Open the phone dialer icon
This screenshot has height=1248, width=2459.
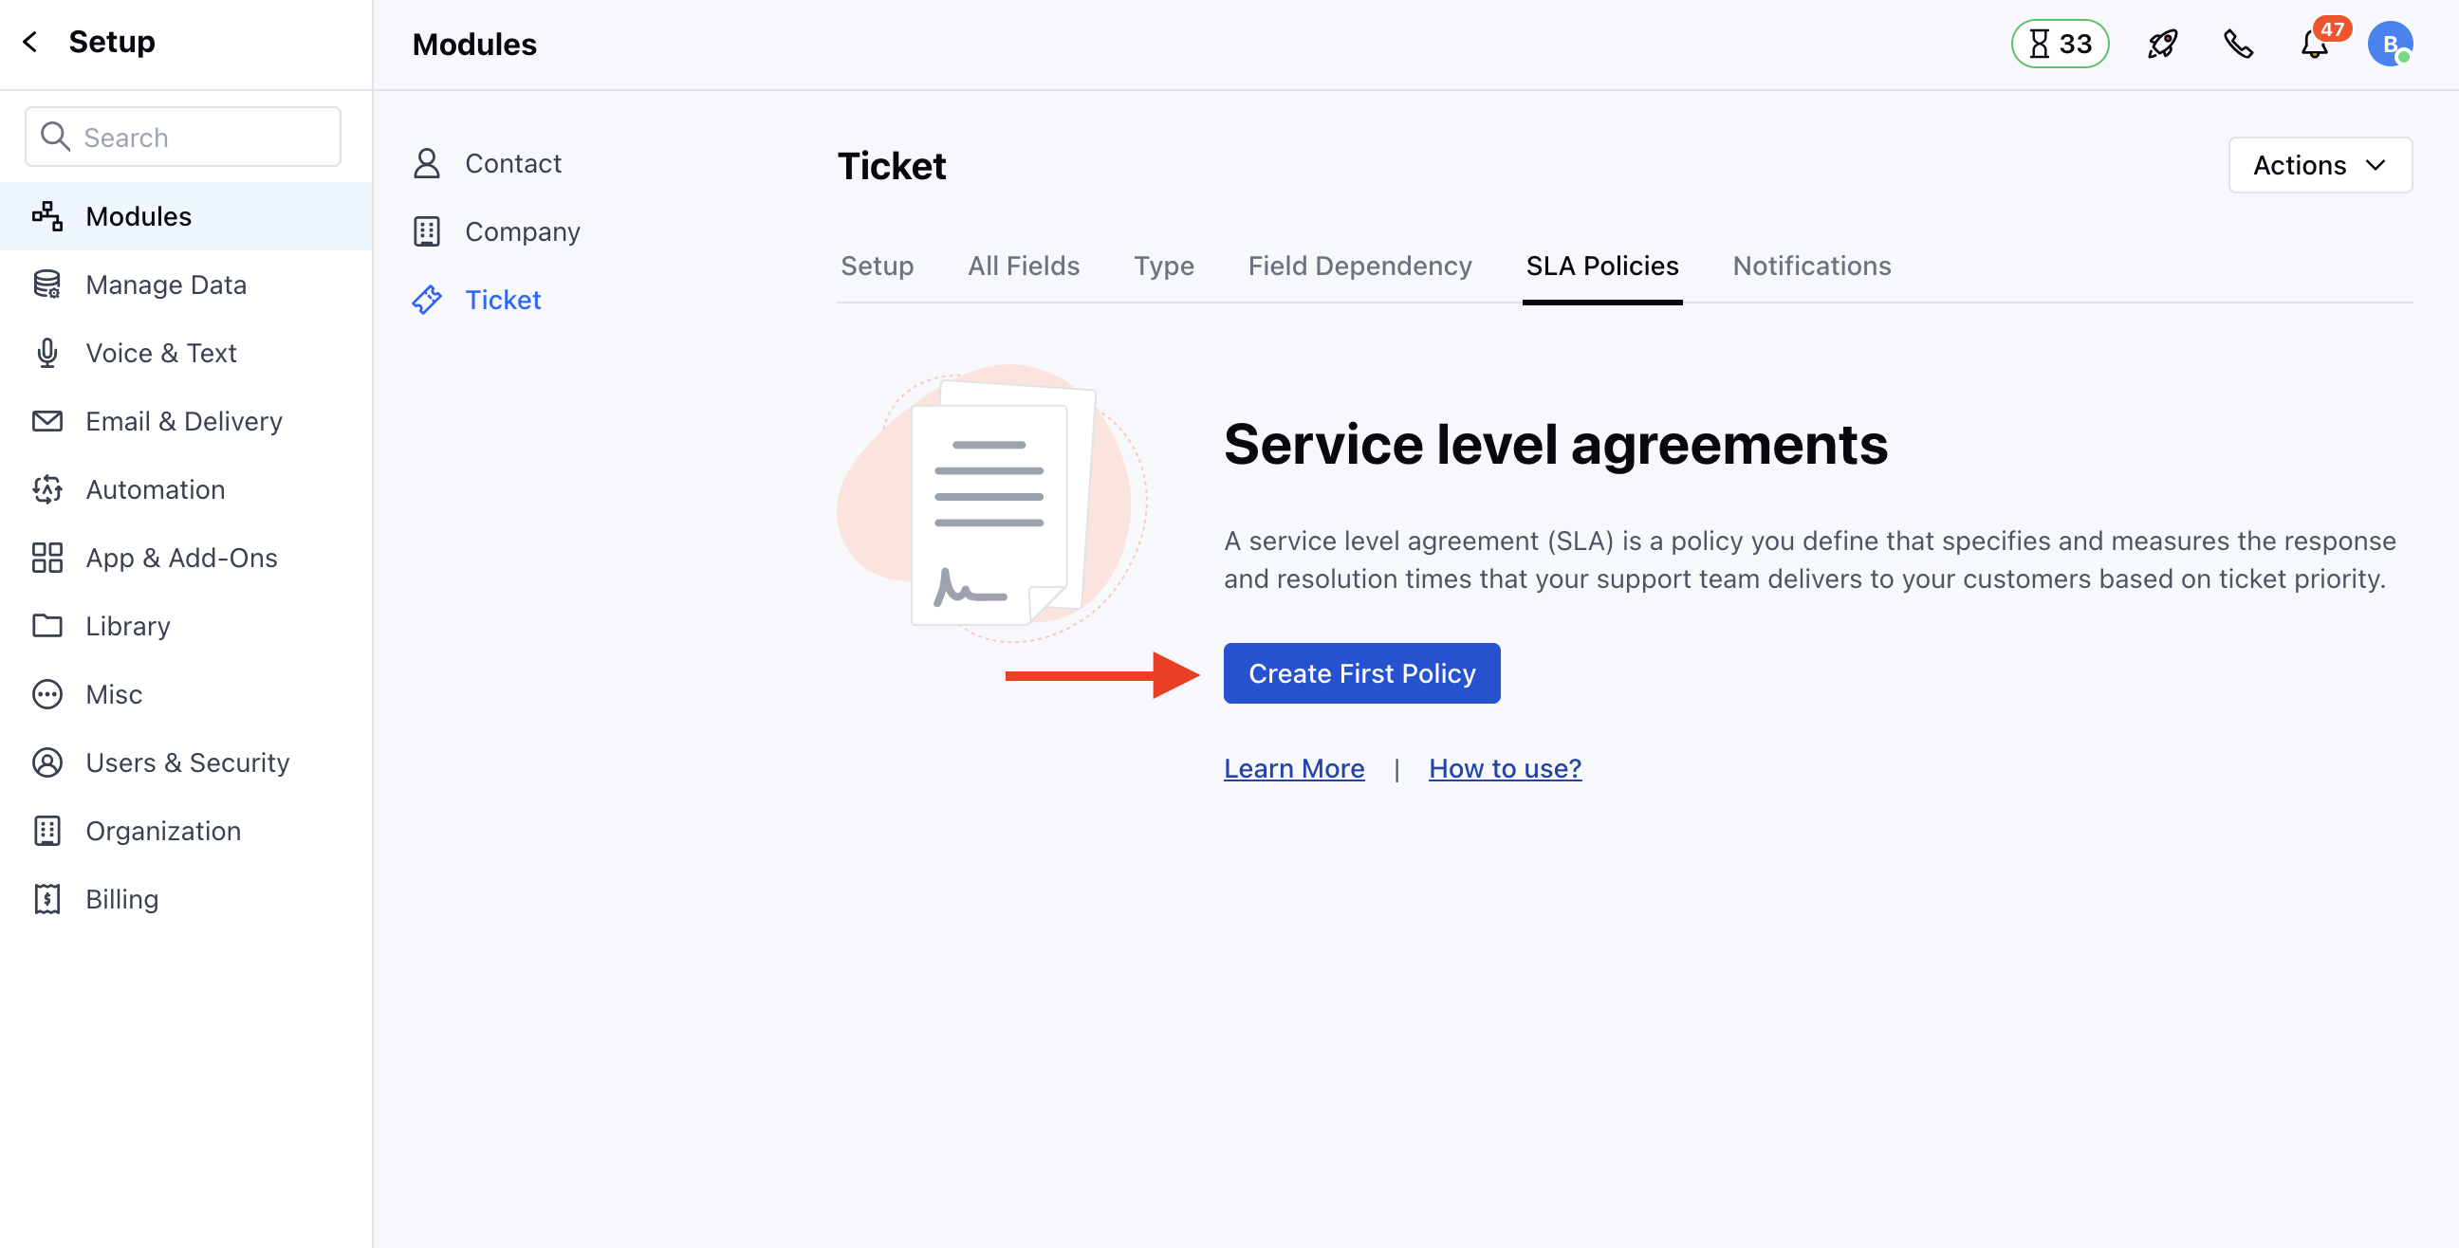(x=2238, y=44)
